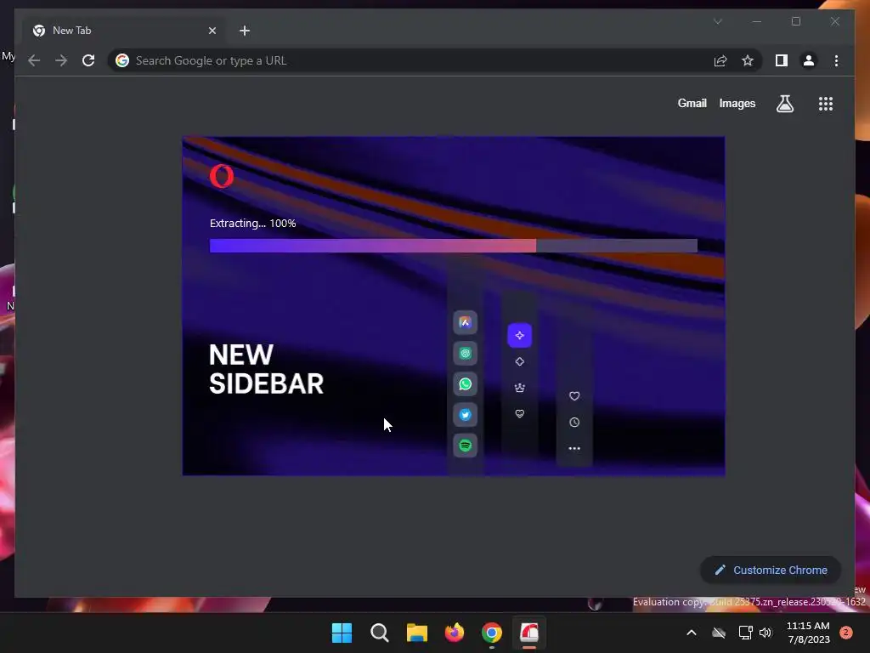The height and width of the screenshot is (653, 870).
Task: Open the Chrome three-dot menu
Action: click(836, 60)
